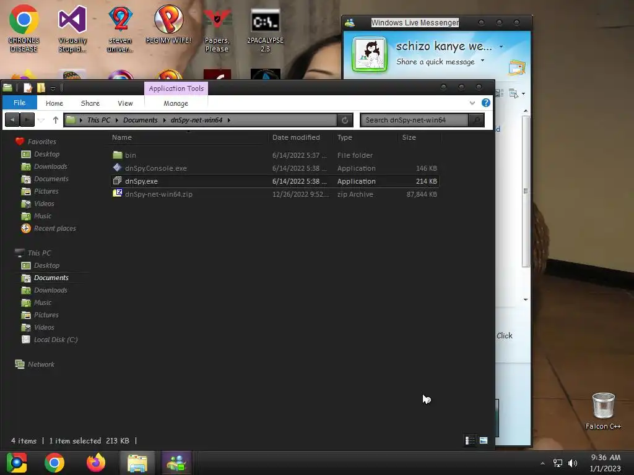Open Firefox from the taskbar
Viewport: 634px width, 475px height.
point(96,463)
